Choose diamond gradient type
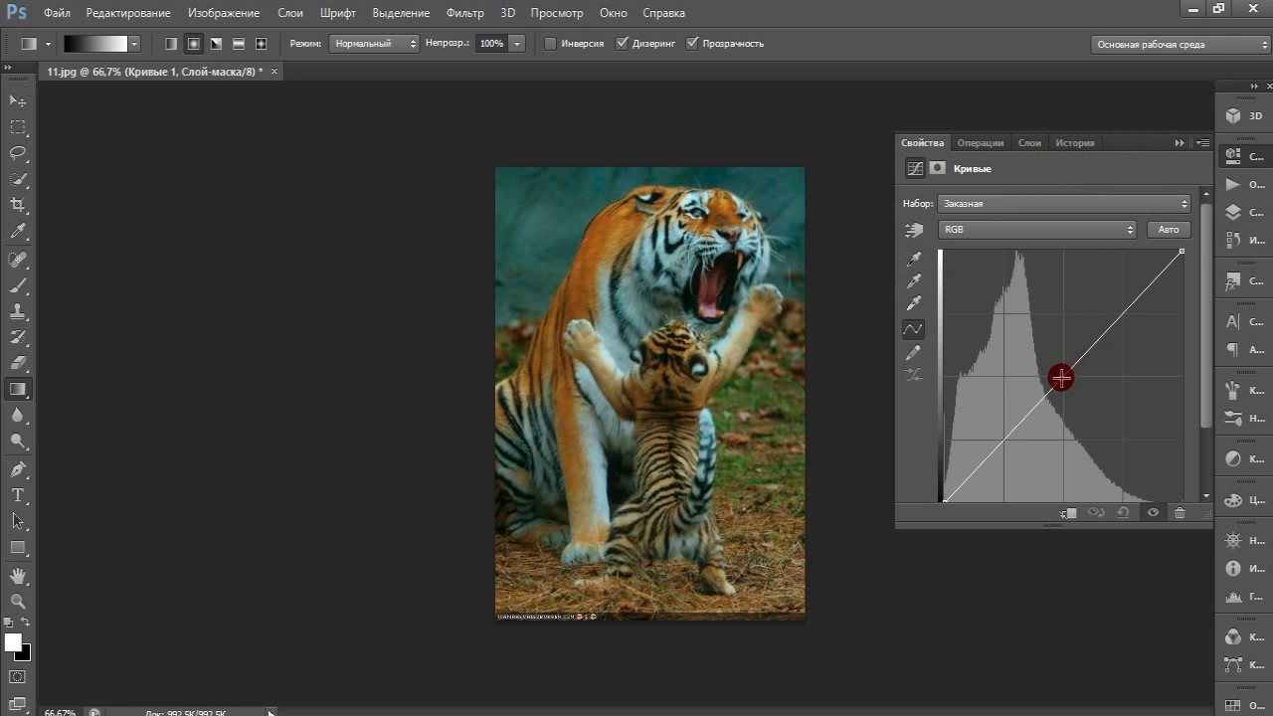The height and width of the screenshot is (716, 1273). click(261, 44)
